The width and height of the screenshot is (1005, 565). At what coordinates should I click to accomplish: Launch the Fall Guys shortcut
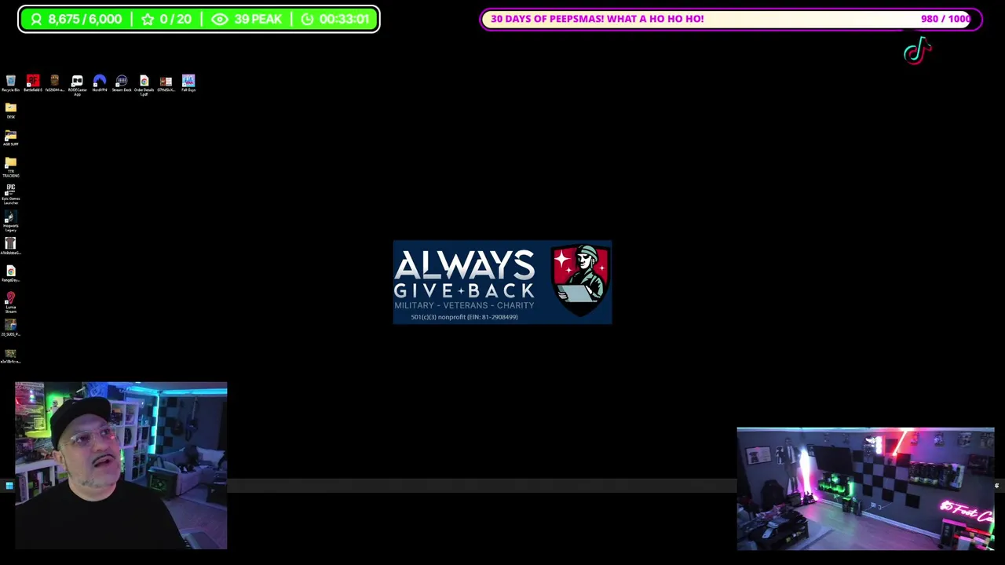(188, 83)
